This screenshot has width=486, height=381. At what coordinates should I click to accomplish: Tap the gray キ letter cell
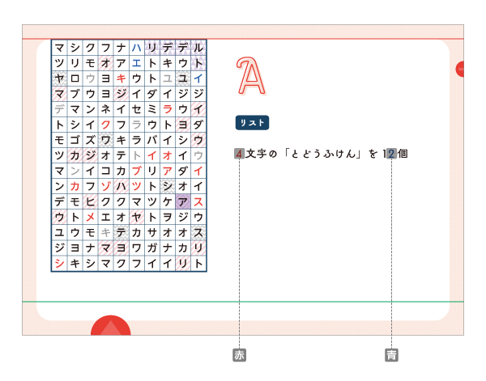coord(105,232)
